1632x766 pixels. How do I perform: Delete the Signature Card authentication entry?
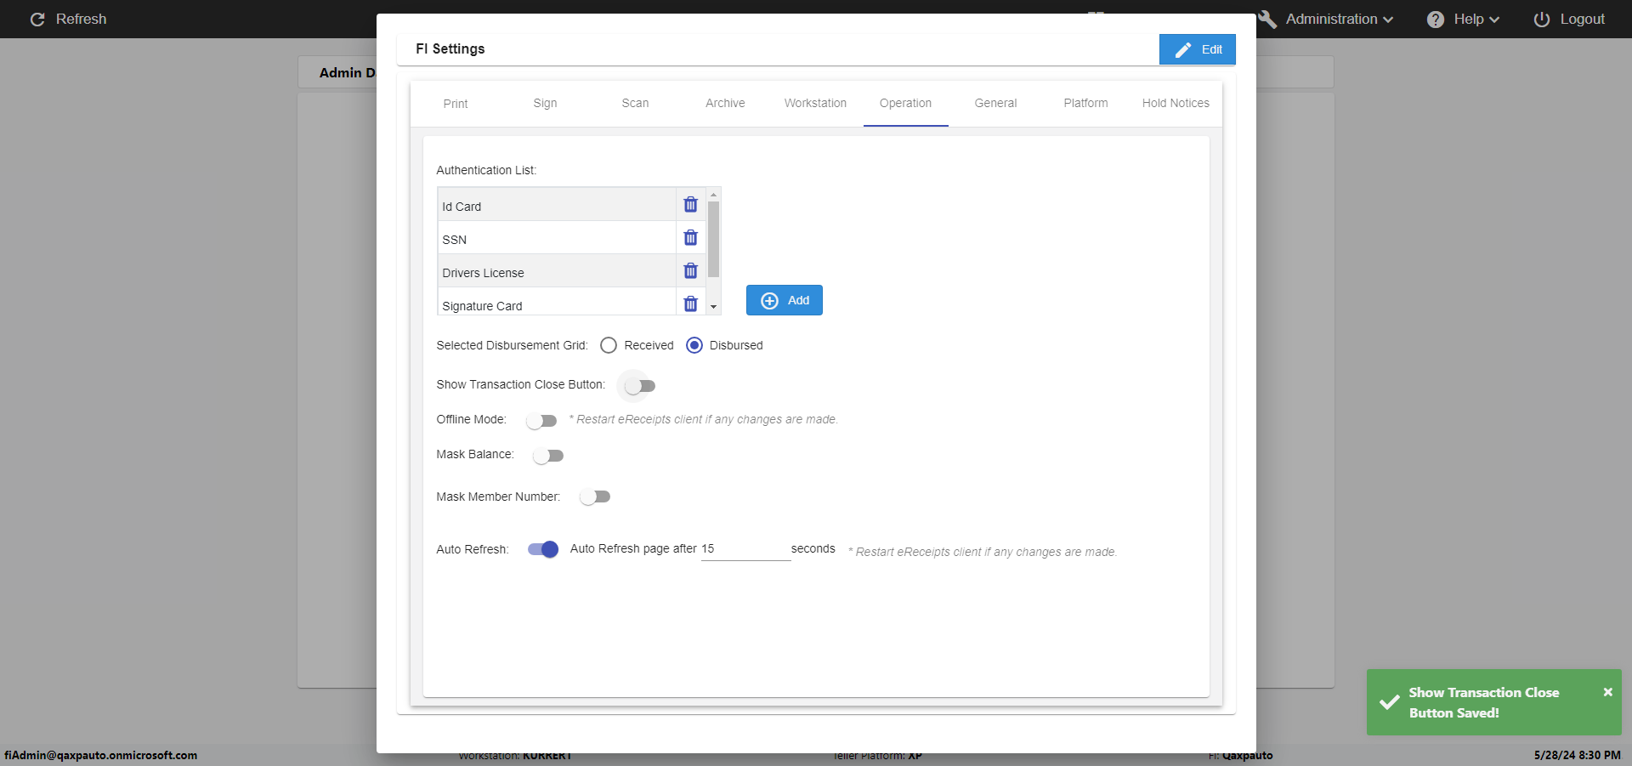(x=690, y=304)
